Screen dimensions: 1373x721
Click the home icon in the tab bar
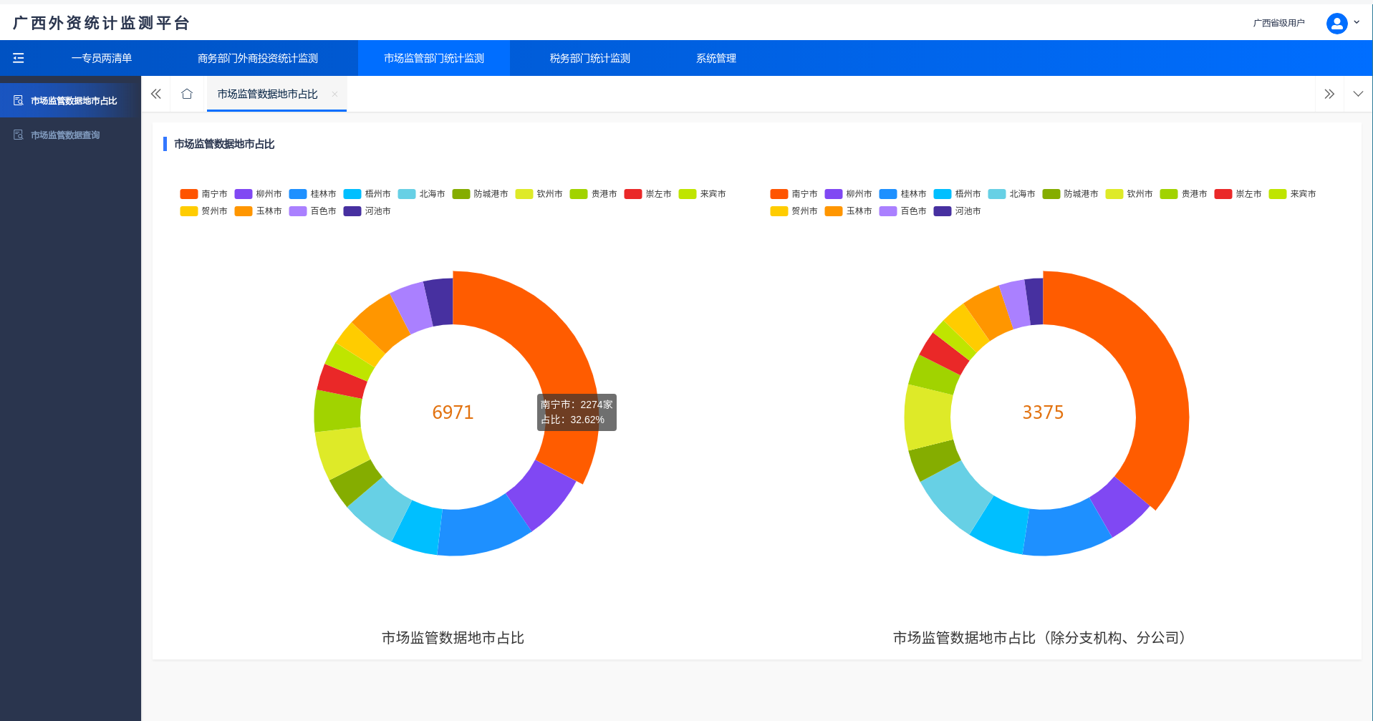[x=187, y=94]
